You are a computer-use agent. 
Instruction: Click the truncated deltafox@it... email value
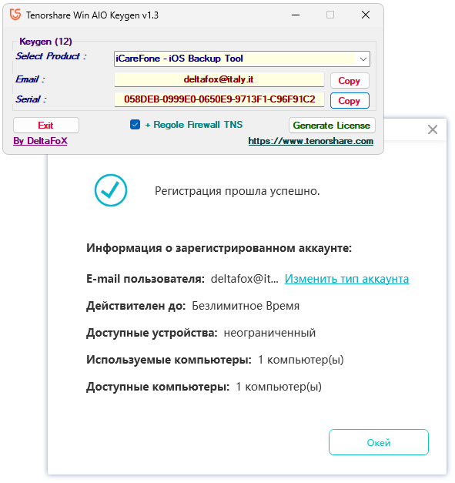click(244, 279)
